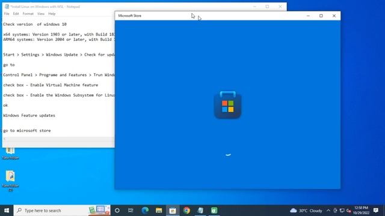Click the Microsoft Store title bar text

pyautogui.click(x=130, y=16)
